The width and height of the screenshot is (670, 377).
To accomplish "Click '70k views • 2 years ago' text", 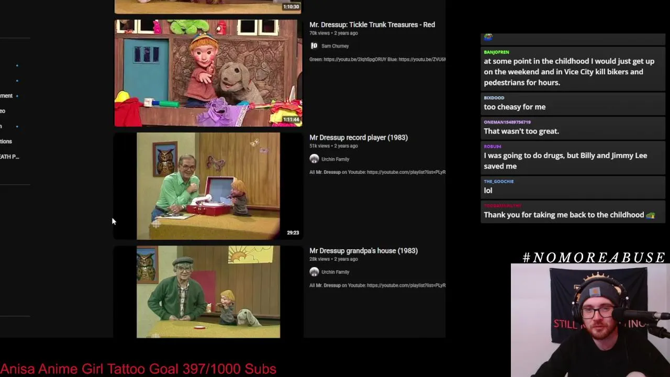I will point(333,33).
